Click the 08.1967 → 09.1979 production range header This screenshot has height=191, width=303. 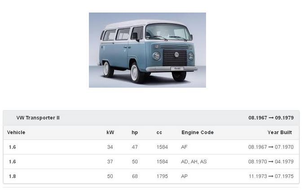coord(271,118)
